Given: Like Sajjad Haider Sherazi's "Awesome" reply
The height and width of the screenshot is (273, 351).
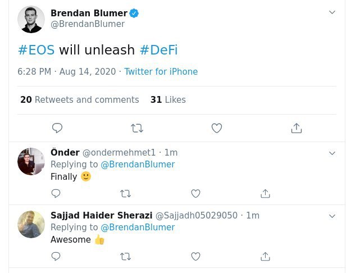Looking at the screenshot, I should coord(195,256).
